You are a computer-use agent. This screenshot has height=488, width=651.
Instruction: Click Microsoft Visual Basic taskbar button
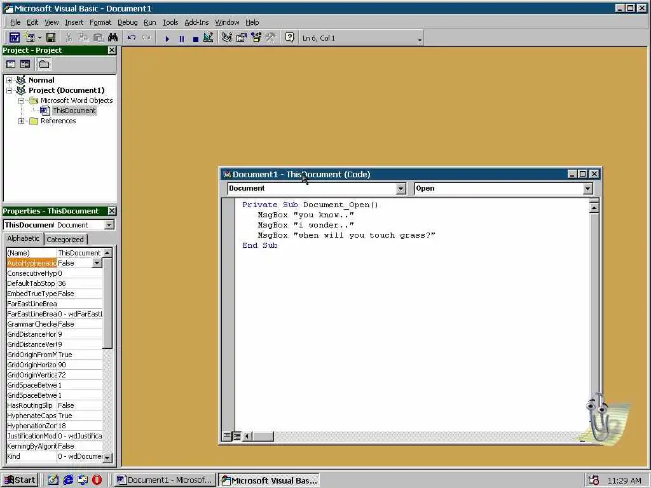click(x=269, y=480)
